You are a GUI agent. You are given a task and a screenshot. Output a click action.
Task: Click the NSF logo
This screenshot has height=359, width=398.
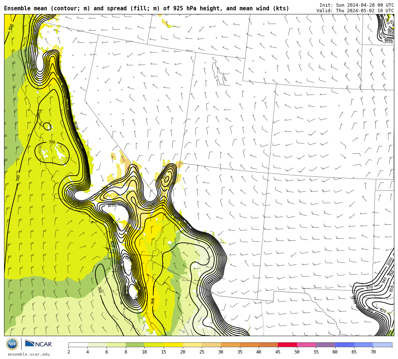click(12, 344)
